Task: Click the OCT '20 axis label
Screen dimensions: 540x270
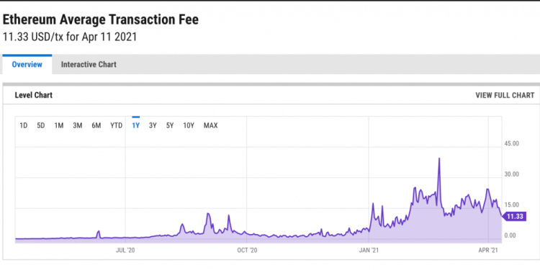Action: click(247, 250)
